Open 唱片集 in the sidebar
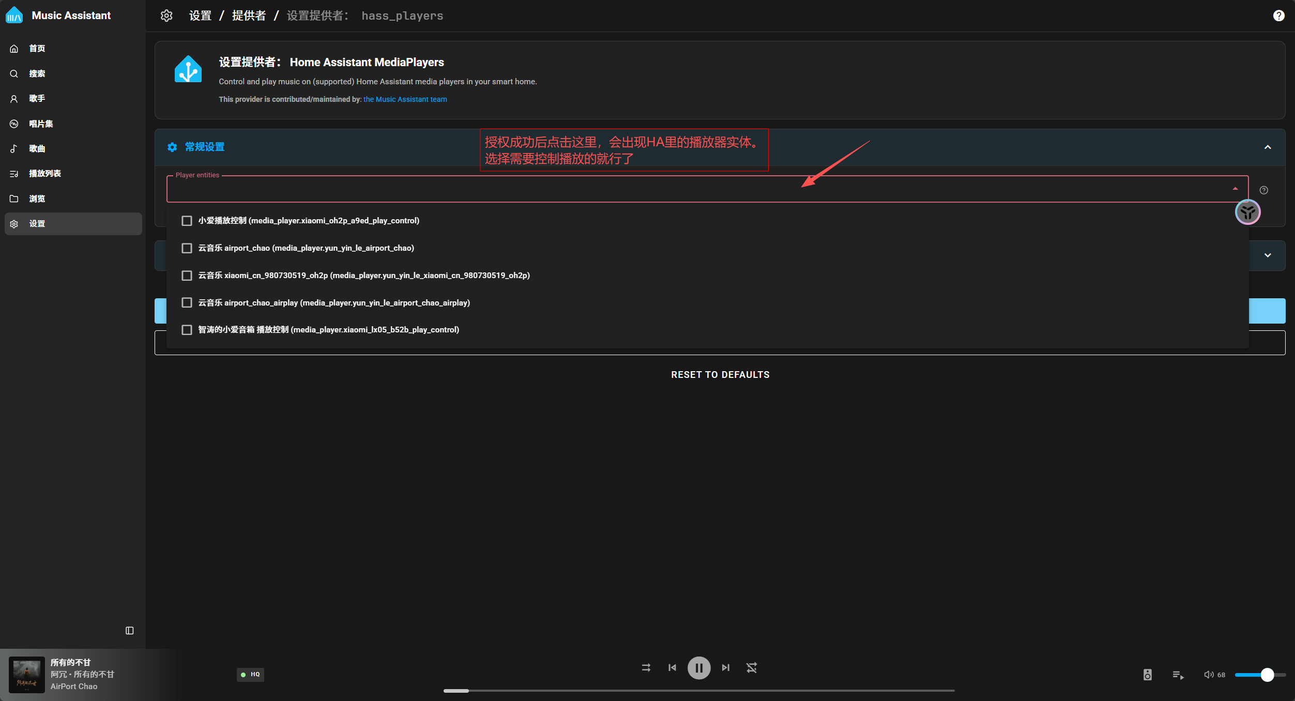The width and height of the screenshot is (1295, 701). click(41, 124)
